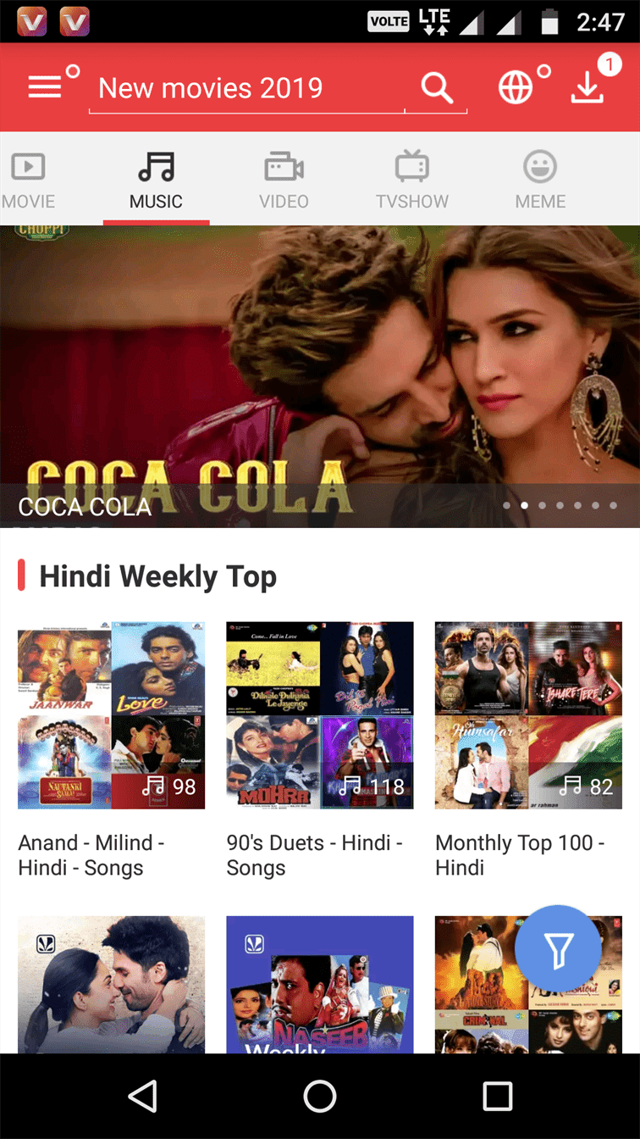This screenshot has height=1139, width=640.
Task: Switch to the MOVIE tab
Action: [x=28, y=180]
